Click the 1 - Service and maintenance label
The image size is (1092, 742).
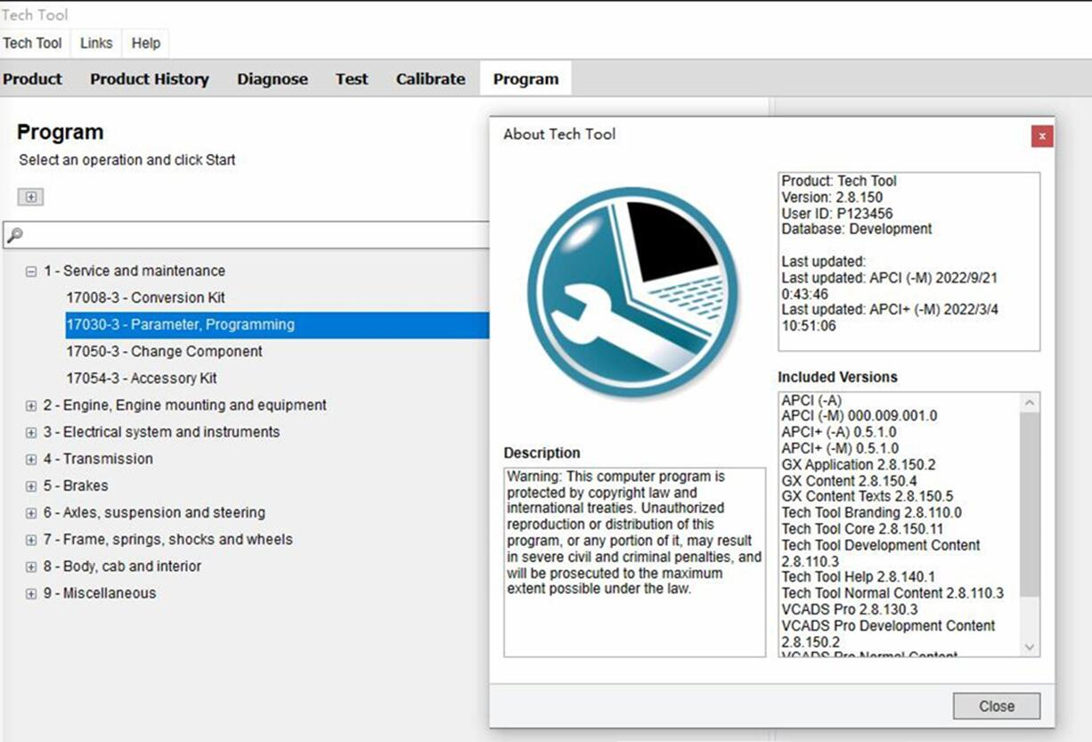(x=134, y=271)
